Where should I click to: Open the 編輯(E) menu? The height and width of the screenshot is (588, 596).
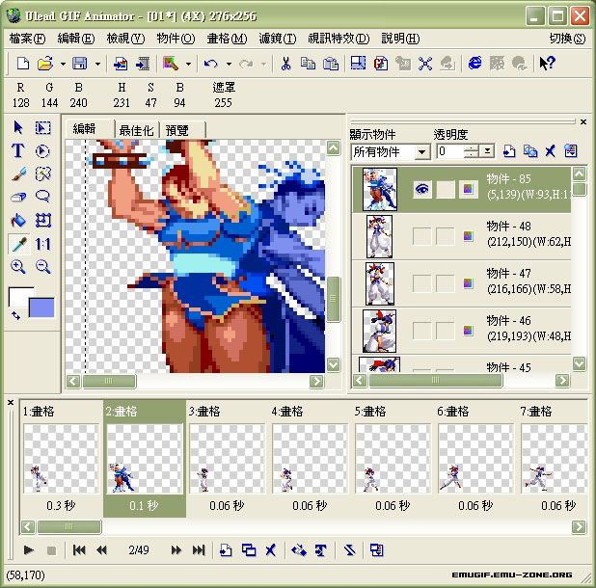pos(76,39)
